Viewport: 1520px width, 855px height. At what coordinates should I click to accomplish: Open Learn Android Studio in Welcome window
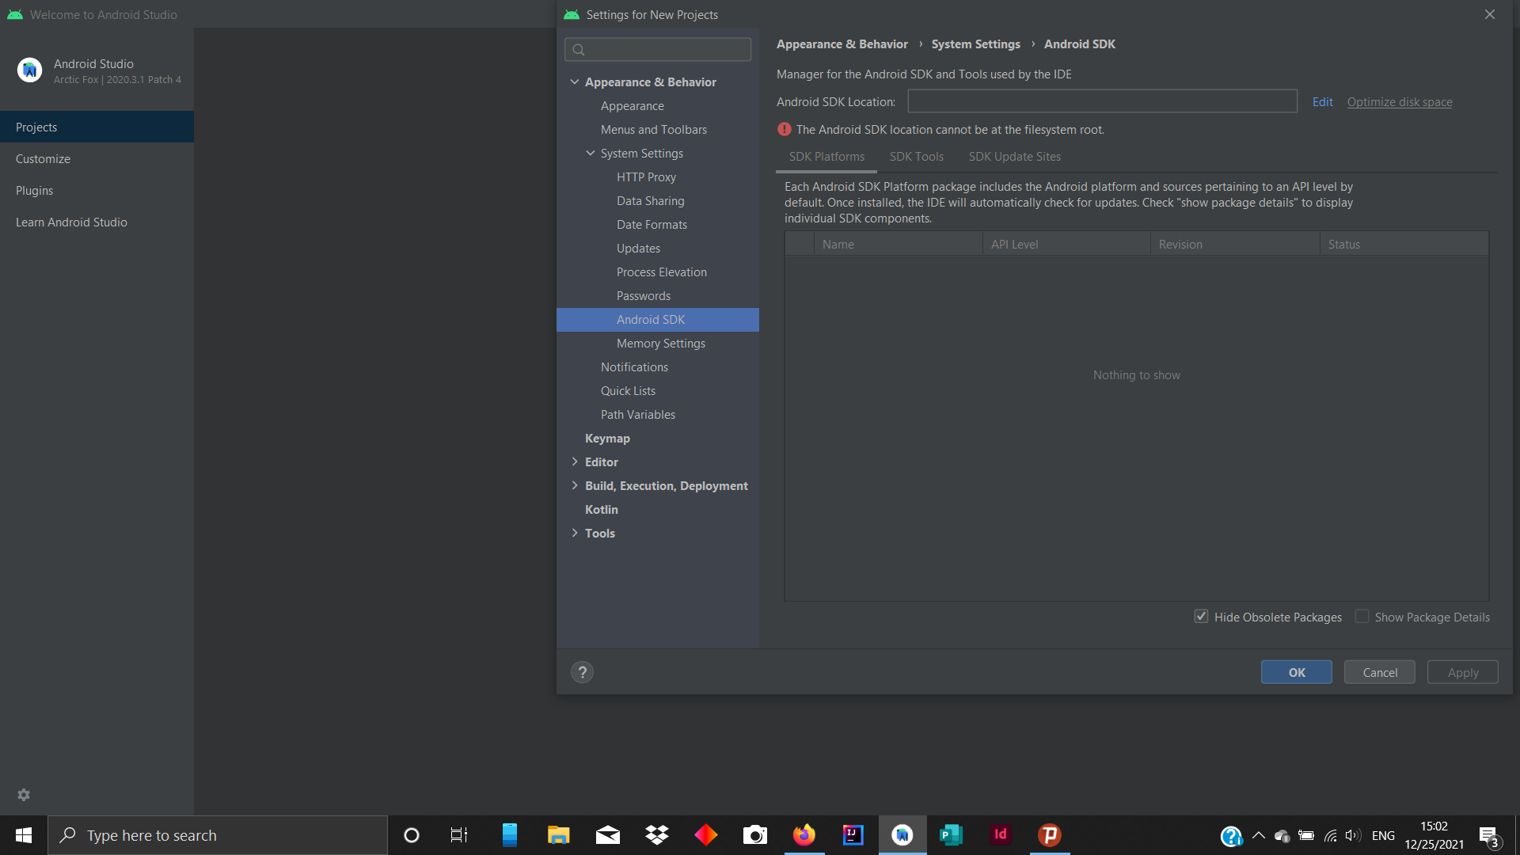(97, 222)
